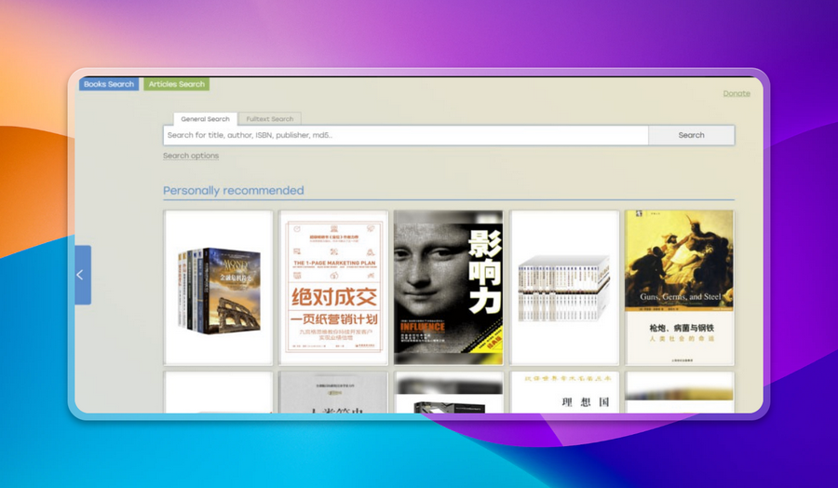Viewport: 838px width, 488px height.
Task: Open The 1-Page Marketing Plan book
Action: (x=333, y=287)
